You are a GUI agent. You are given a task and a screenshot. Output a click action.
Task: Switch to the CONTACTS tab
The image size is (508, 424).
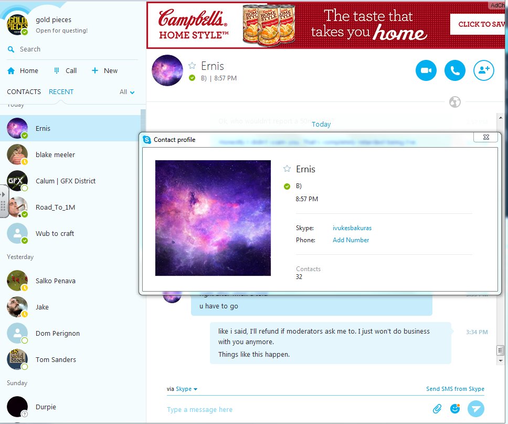click(x=24, y=92)
